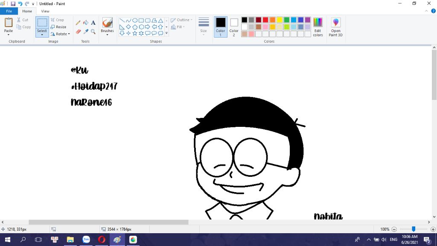
Task: Choose the Curve shape
Action: pyautogui.click(x=128, y=20)
